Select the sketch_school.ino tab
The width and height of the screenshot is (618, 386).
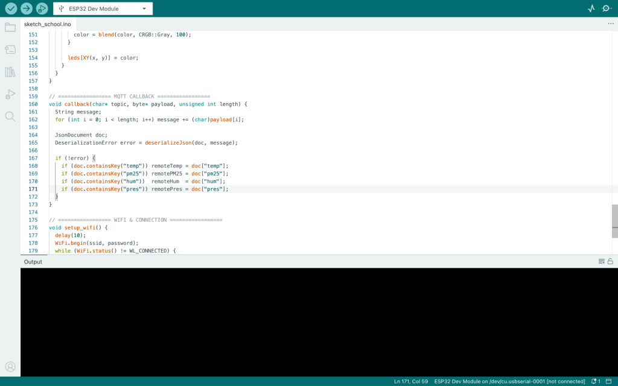pyautogui.click(x=47, y=24)
